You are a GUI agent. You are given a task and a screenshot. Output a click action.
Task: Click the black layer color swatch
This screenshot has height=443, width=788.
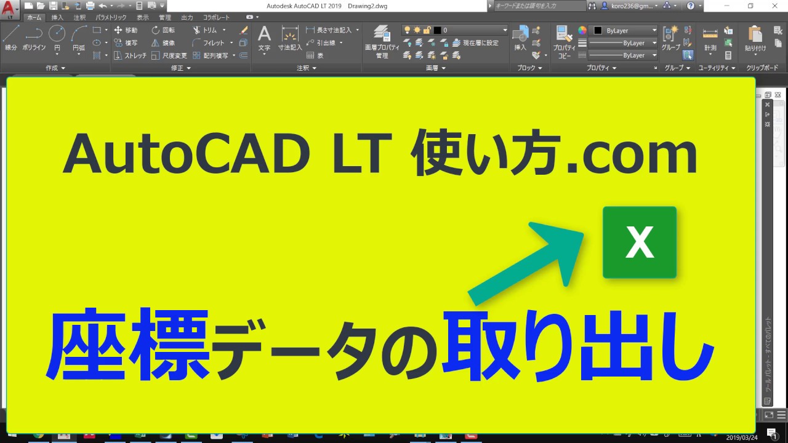pyautogui.click(x=437, y=30)
